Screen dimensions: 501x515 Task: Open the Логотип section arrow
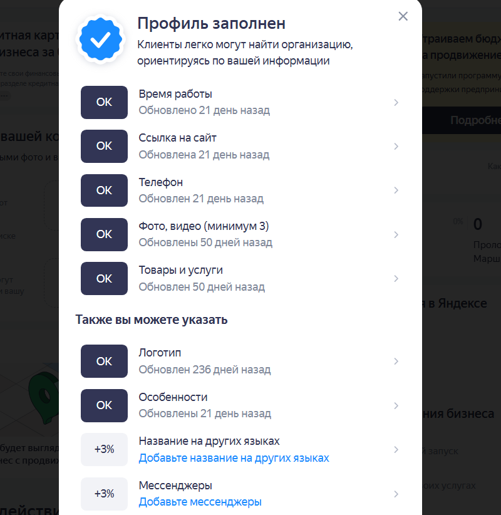coord(396,361)
